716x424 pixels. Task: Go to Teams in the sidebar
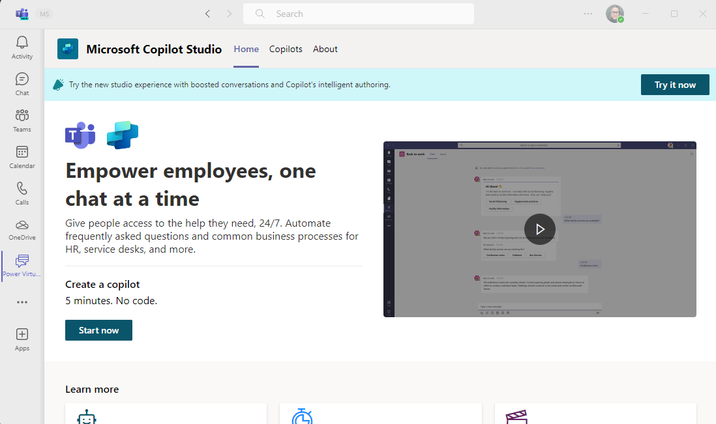click(x=22, y=121)
